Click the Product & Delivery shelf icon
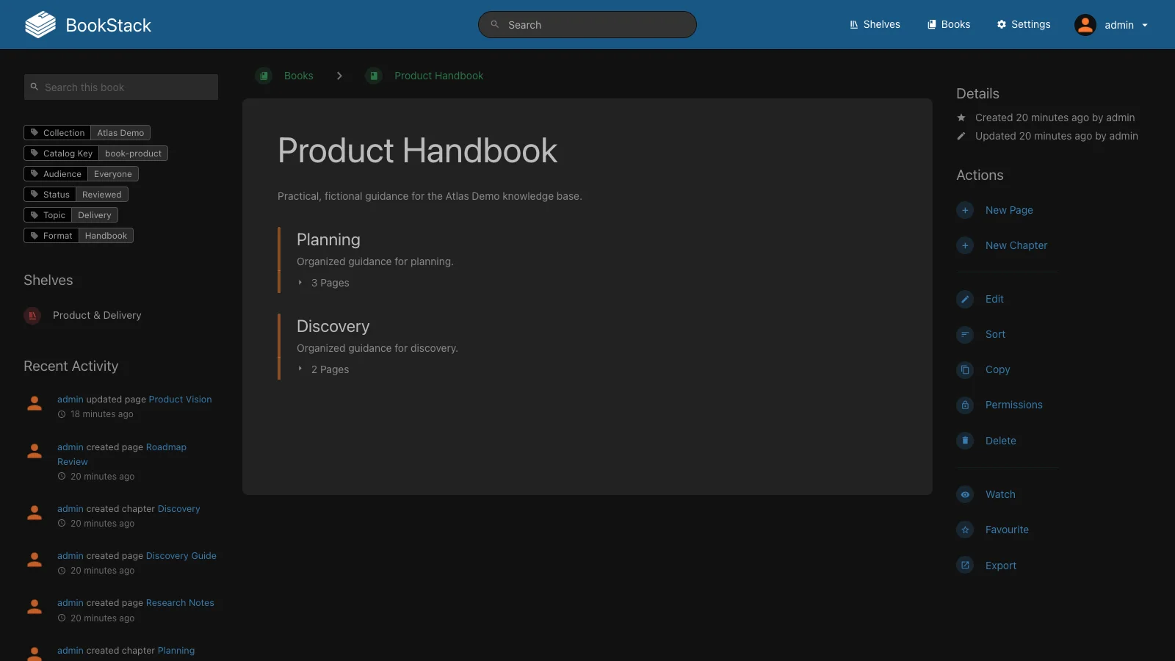This screenshot has height=661, width=1175. [32, 315]
